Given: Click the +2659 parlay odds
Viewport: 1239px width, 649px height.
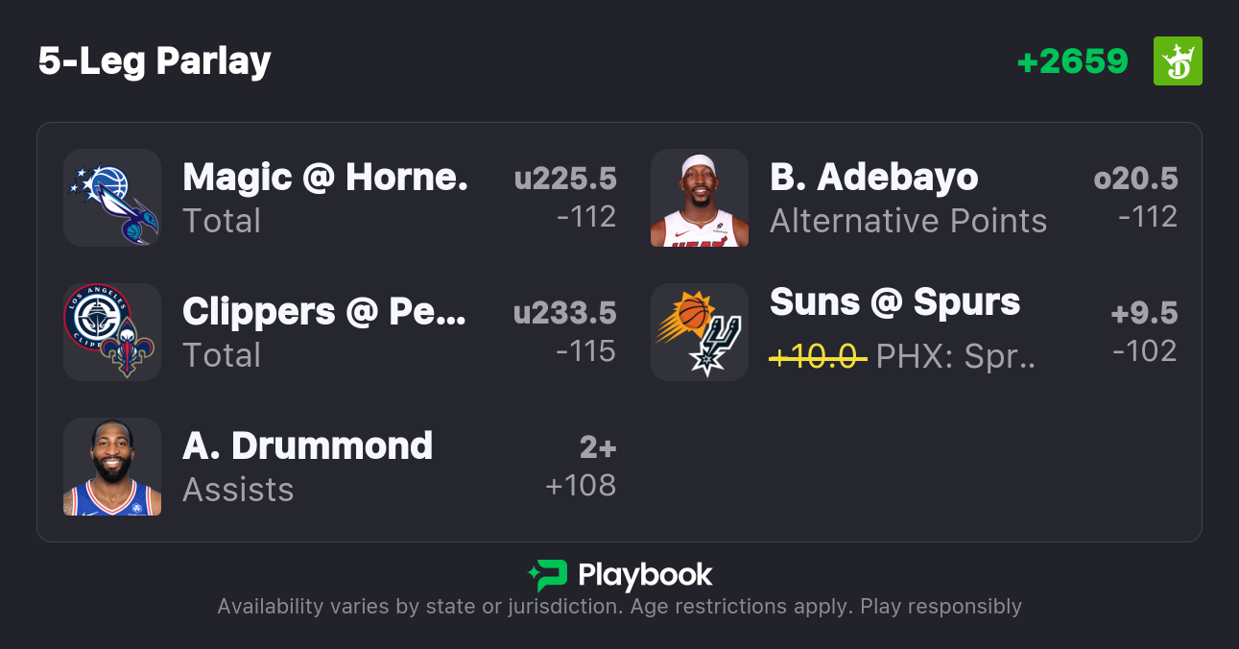Looking at the screenshot, I should (1072, 61).
